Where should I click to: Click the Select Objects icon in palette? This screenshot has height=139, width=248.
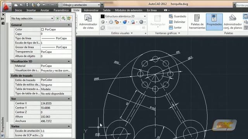64,19
